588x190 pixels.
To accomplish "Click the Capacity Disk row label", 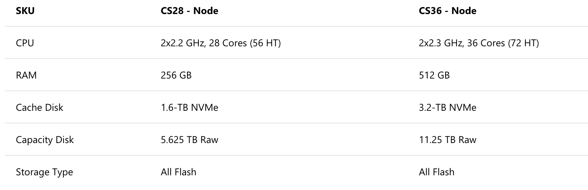I will [45, 140].
